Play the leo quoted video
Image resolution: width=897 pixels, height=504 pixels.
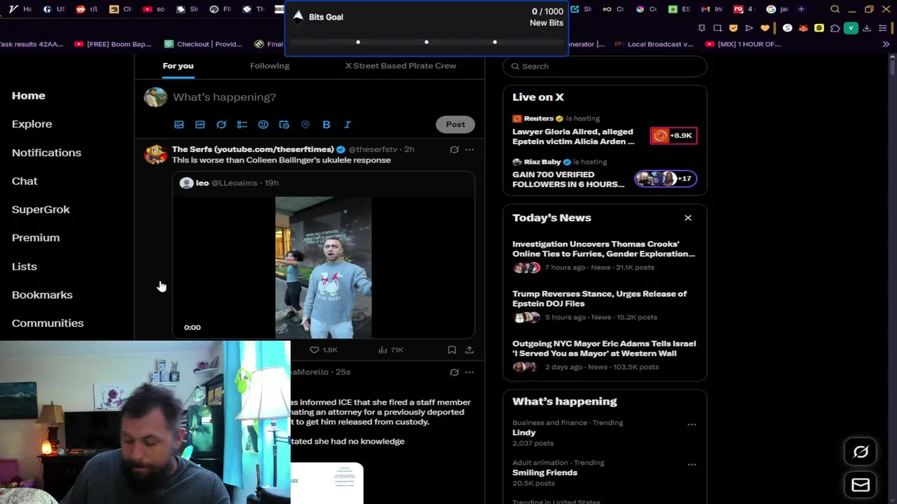323,267
